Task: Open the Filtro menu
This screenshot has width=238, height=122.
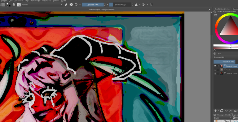Action: [27, 1]
